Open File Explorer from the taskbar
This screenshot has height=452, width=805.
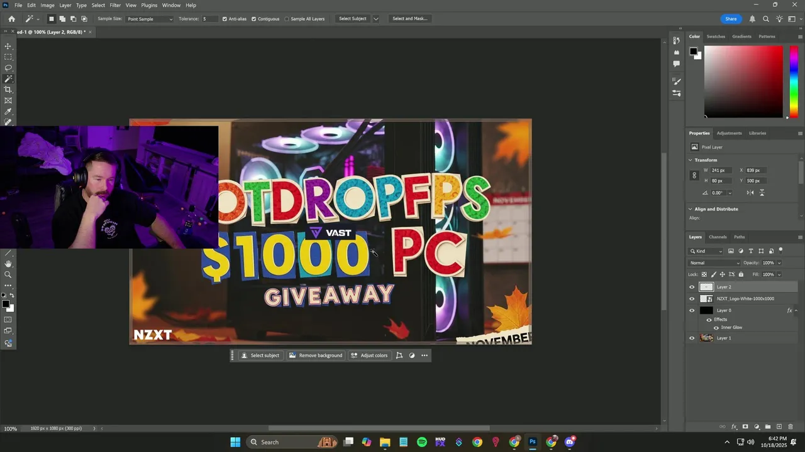[385, 442]
